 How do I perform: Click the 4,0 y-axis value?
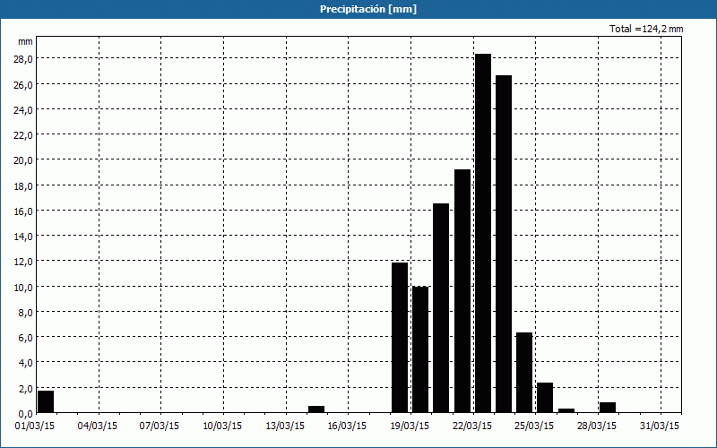coord(25,363)
